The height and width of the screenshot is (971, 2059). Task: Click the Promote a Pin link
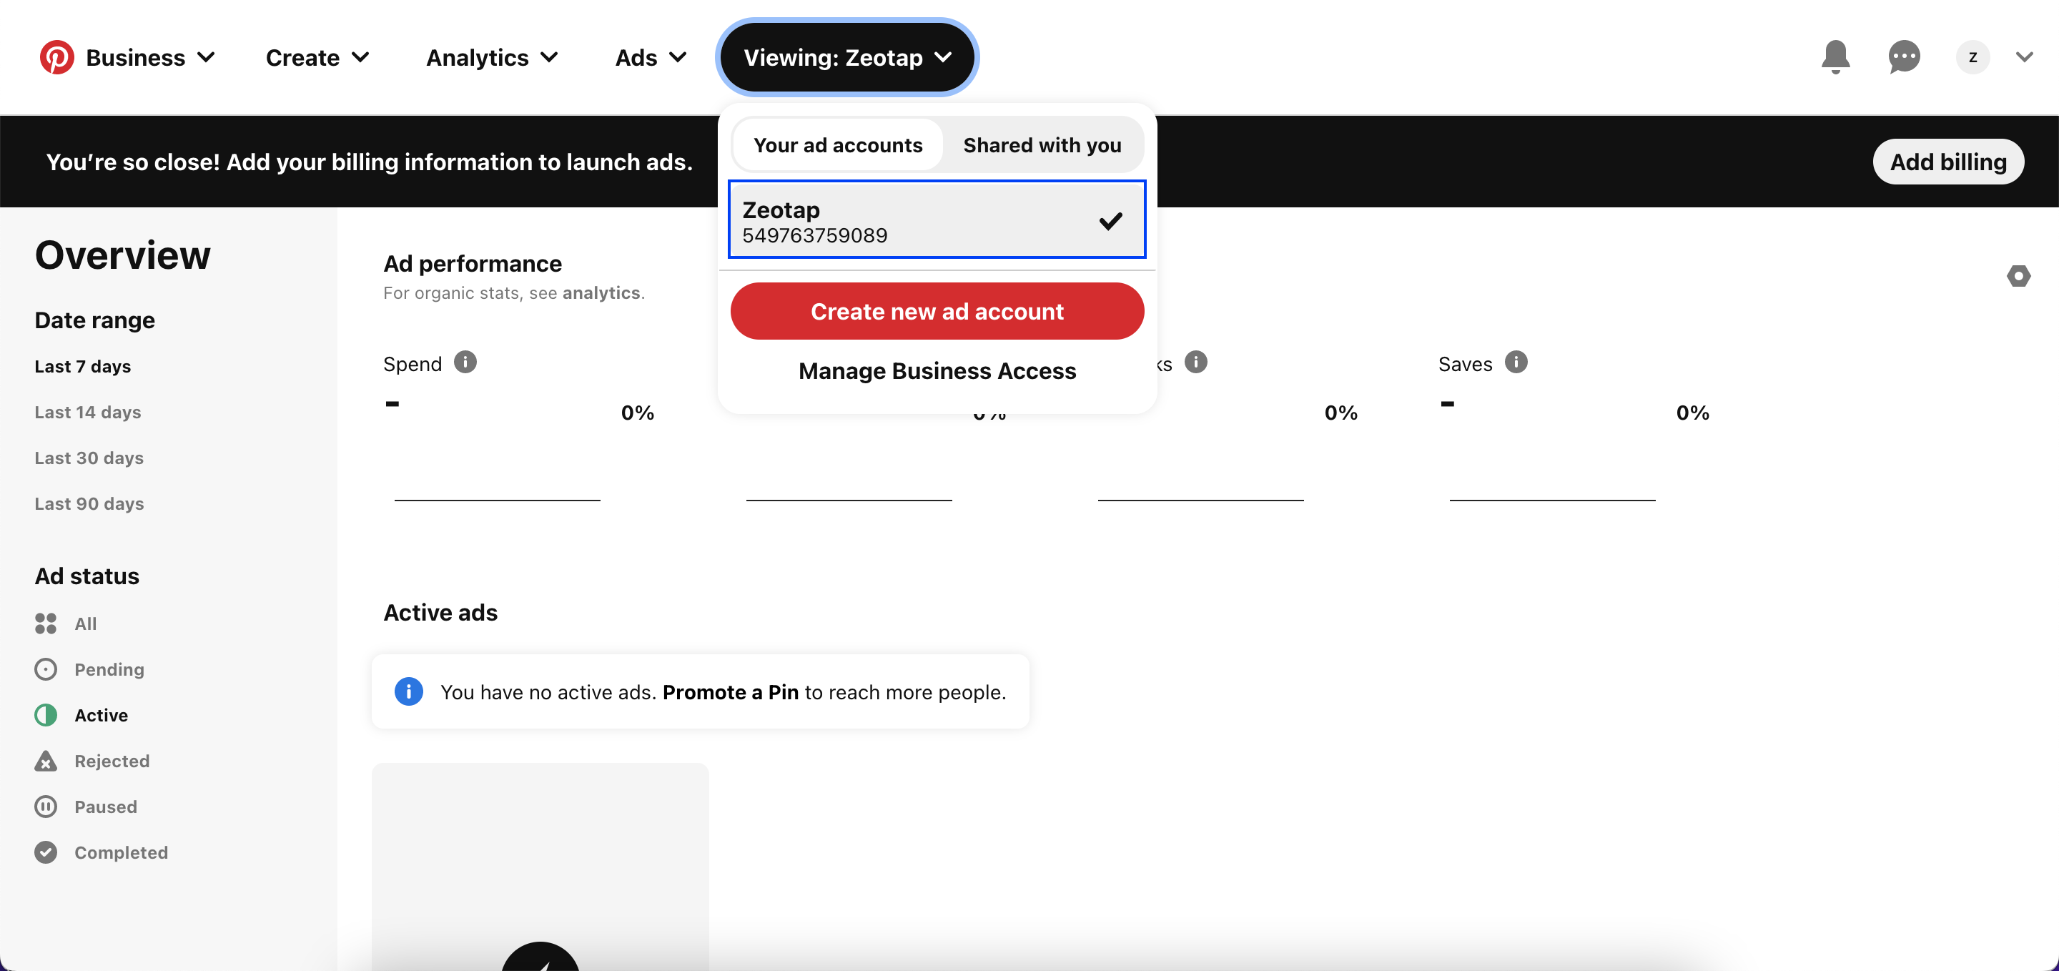pyautogui.click(x=731, y=692)
